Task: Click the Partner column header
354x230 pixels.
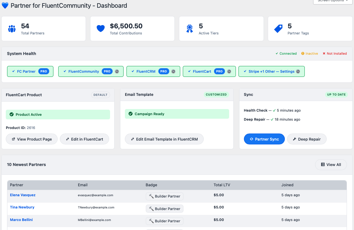Action: [x=16, y=185]
